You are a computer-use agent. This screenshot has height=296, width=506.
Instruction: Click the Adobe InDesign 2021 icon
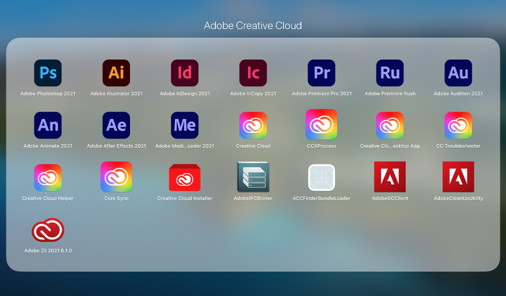185,73
